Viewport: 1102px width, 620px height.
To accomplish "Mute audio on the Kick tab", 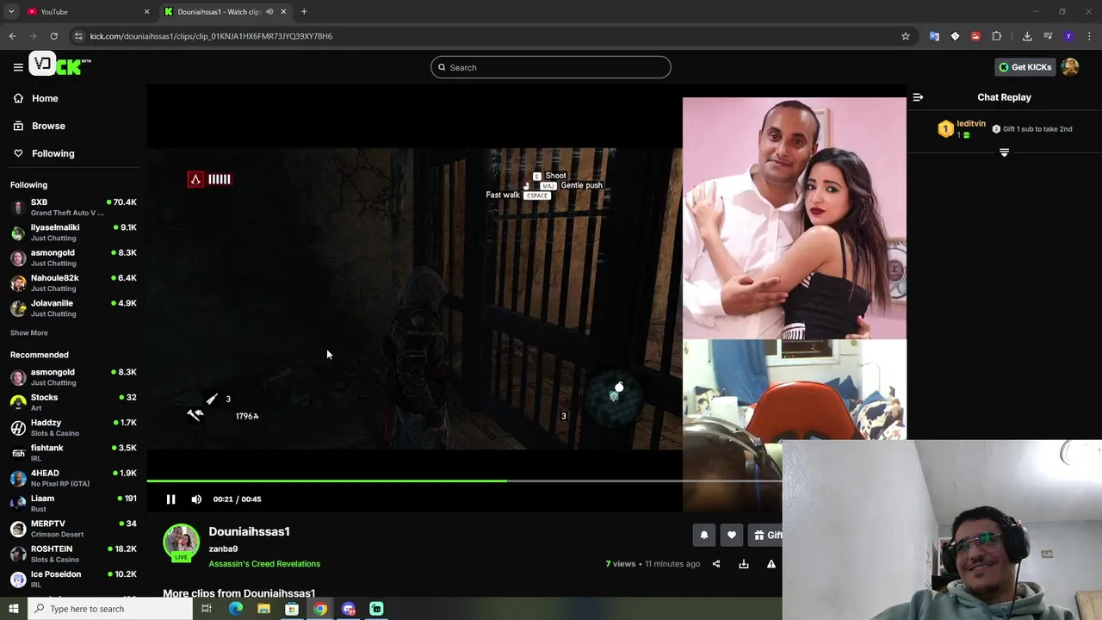I will click(269, 11).
